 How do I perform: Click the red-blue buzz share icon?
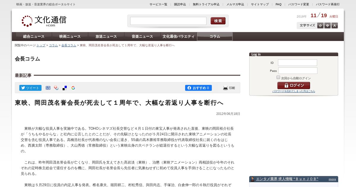(x=56, y=88)
